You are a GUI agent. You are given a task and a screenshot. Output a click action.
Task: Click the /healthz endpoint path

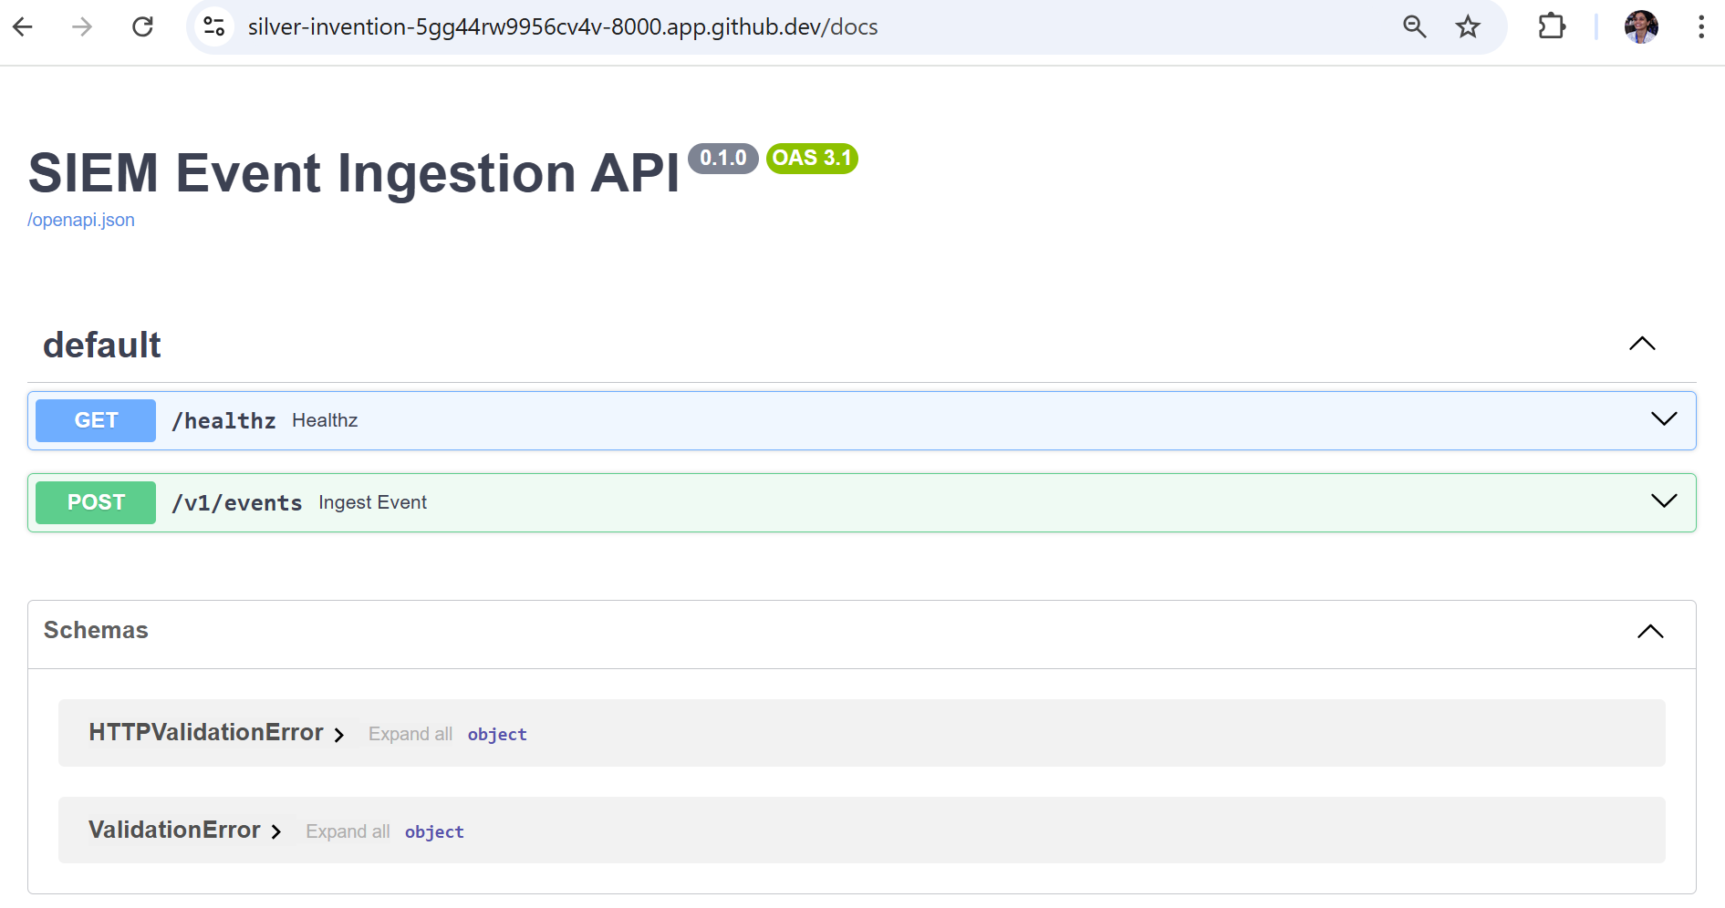[x=223, y=421]
